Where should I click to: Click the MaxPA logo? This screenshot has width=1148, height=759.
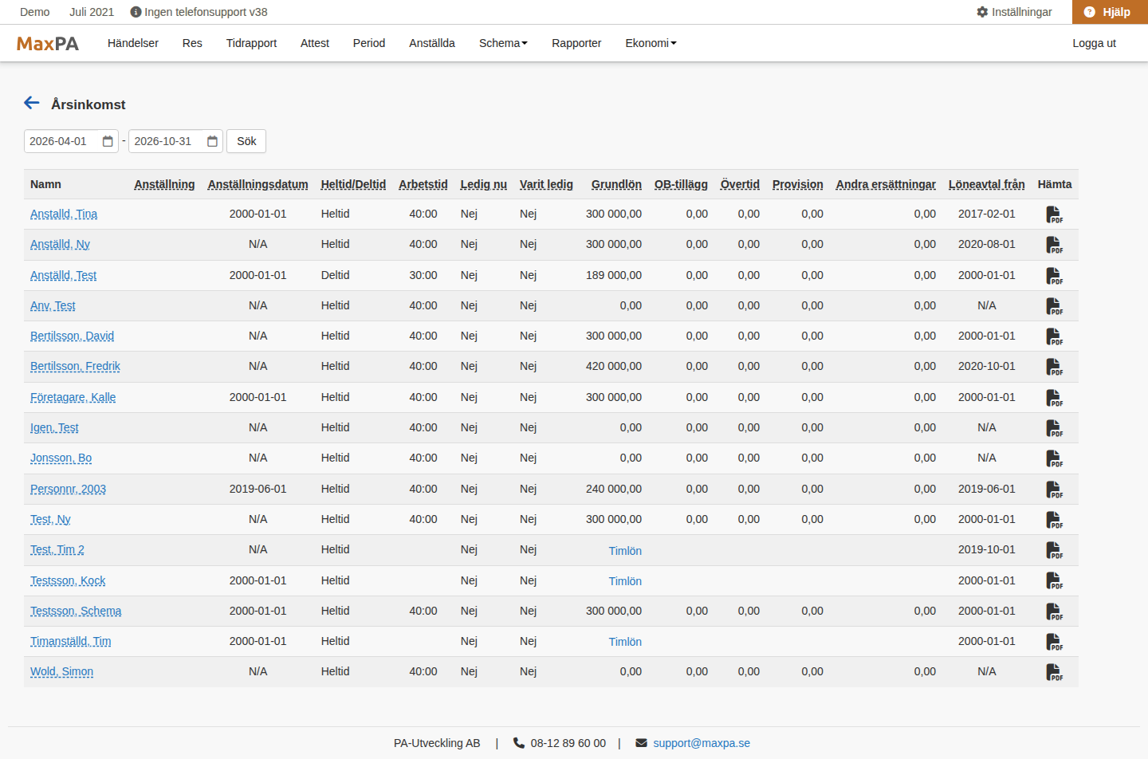(48, 44)
